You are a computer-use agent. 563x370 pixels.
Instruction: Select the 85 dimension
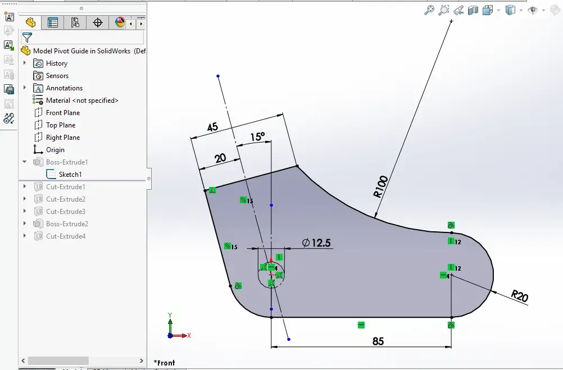pyautogui.click(x=378, y=341)
